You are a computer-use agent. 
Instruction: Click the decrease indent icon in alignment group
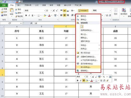coord(72,15)
